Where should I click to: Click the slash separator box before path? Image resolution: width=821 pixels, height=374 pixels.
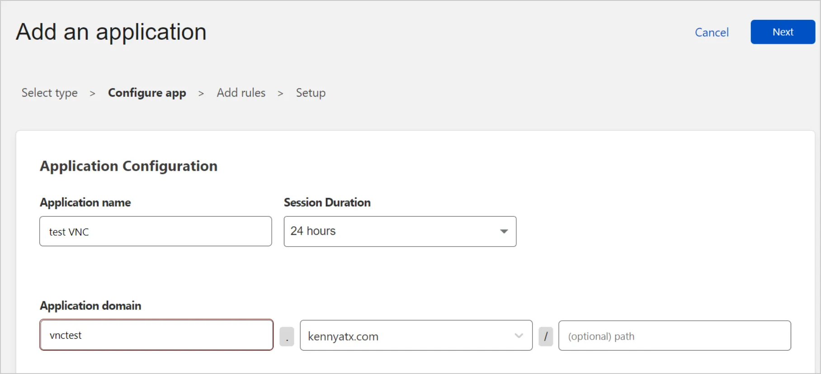click(546, 337)
